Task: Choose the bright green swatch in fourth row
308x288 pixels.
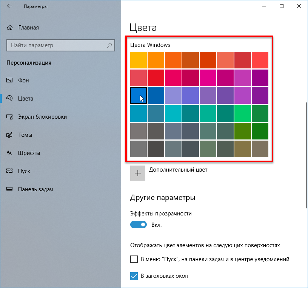Action: [x=242, y=113]
